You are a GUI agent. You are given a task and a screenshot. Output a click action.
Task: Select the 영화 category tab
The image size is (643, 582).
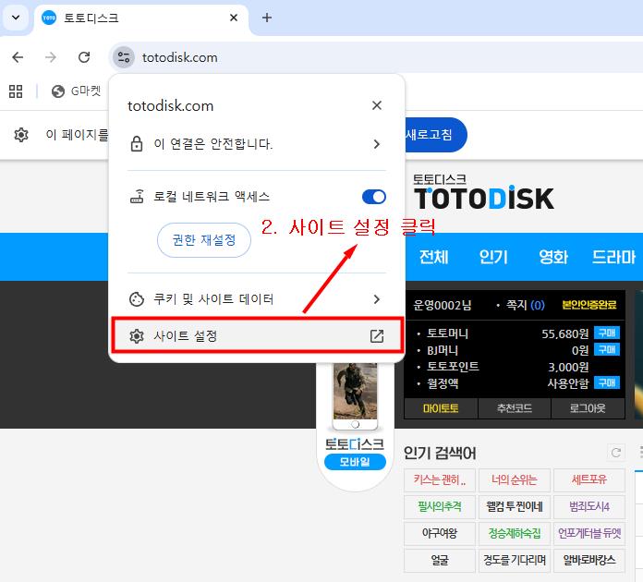click(553, 257)
